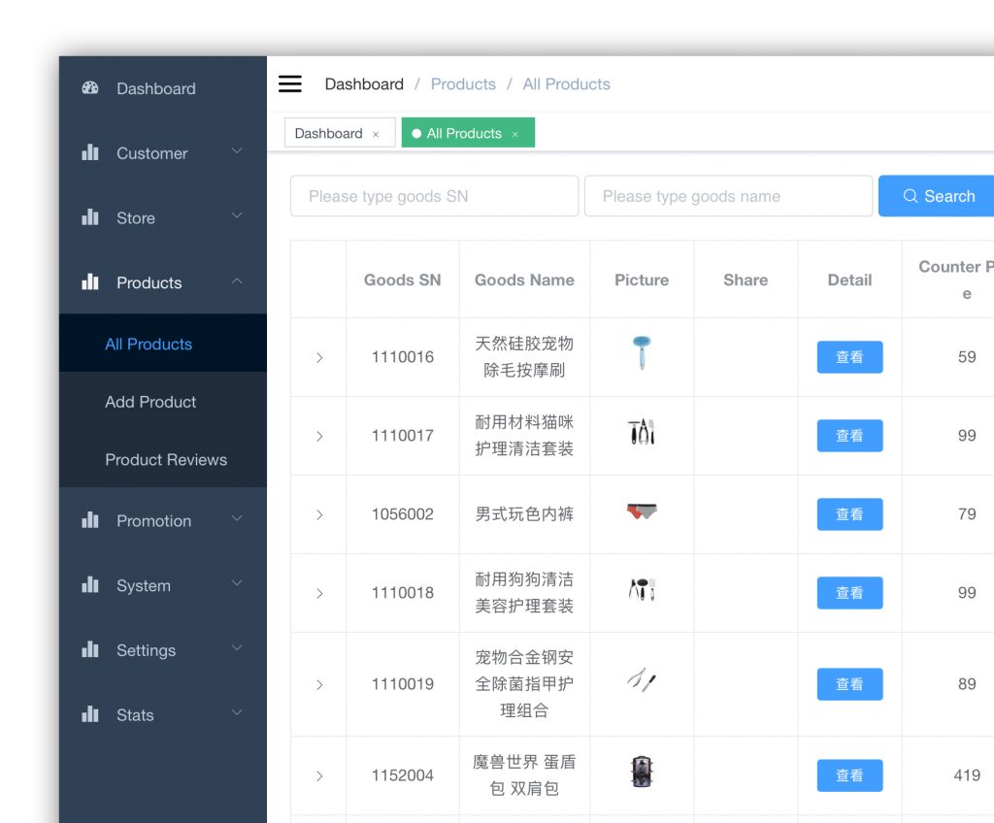994x823 pixels.
Task: Click the Settings bar-chart icon
Action: coord(90,650)
